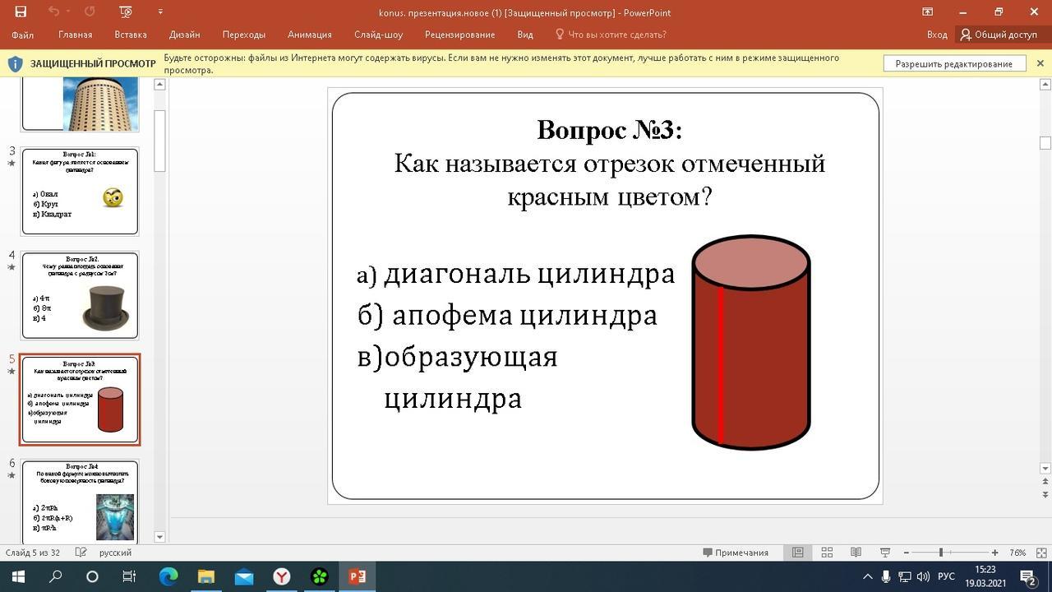Open Reading view from the status bar

click(x=856, y=553)
